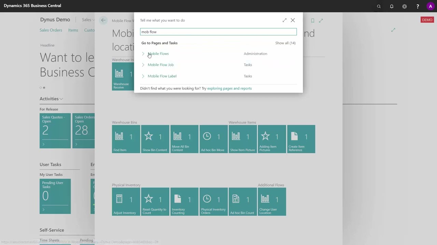Click the role center expand arrow icon
The width and height of the screenshot is (437, 245).
coord(393,30)
